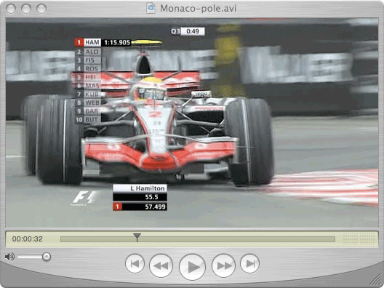Click the Play button
The height and width of the screenshot is (288, 384).
click(192, 267)
